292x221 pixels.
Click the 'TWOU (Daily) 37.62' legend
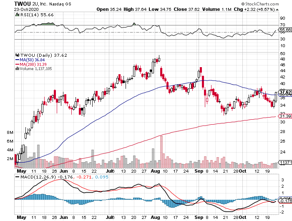tap(43, 55)
